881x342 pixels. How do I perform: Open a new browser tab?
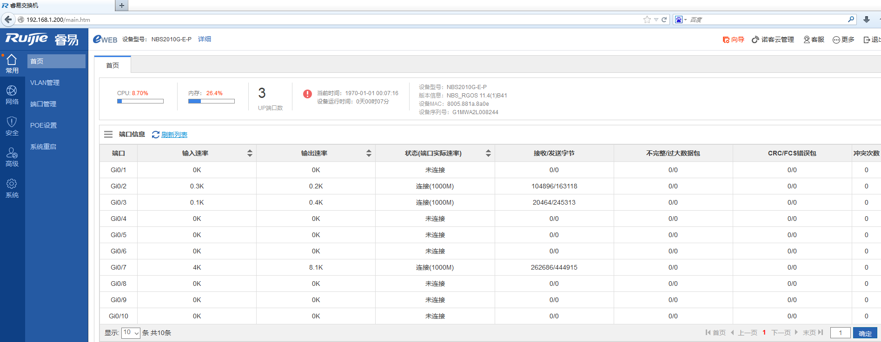click(121, 6)
